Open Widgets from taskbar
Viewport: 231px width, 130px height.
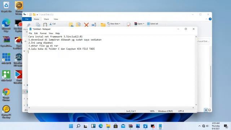click(93, 126)
